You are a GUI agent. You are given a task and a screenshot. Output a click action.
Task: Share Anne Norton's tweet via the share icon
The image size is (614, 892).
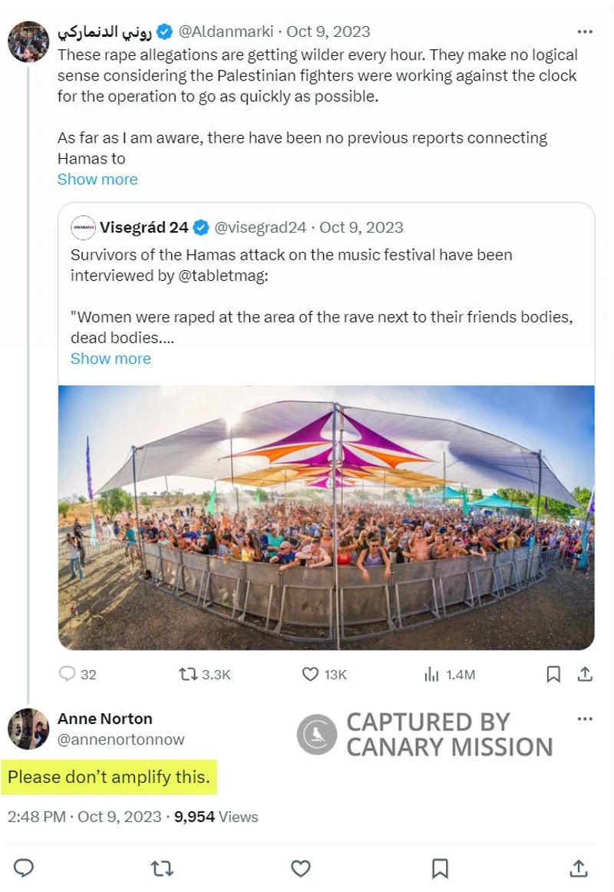click(579, 867)
